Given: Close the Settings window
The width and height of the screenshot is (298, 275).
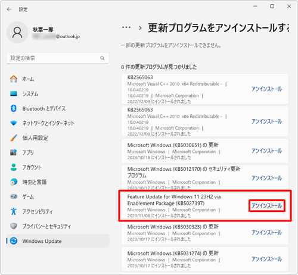Looking at the screenshot, I should pos(289,7).
